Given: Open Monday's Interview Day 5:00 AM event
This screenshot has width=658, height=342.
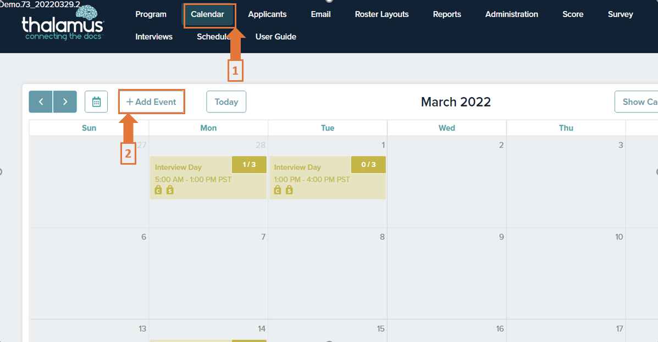Looking at the screenshot, I should pos(208,178).
